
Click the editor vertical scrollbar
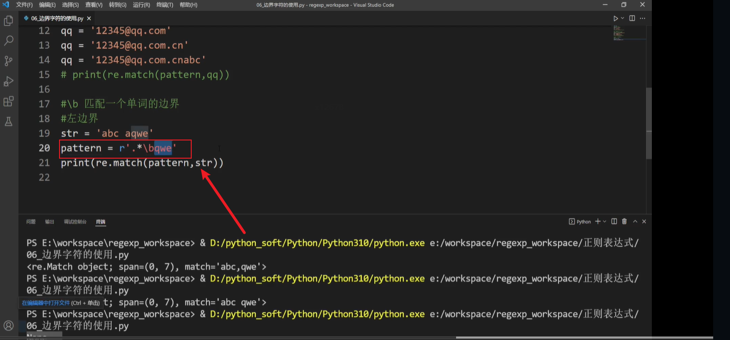tap(649, 123)
